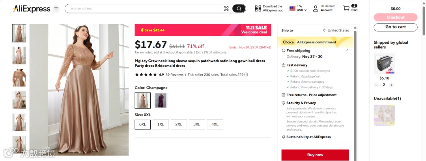
Task: Open the QR code app download icon
Action: (x=258, y=8)
